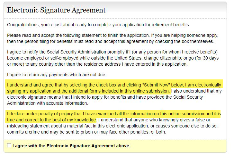234x155 pixels.
Task: Click the "I agree to notify" paragraph
Action: coord(113,58)
